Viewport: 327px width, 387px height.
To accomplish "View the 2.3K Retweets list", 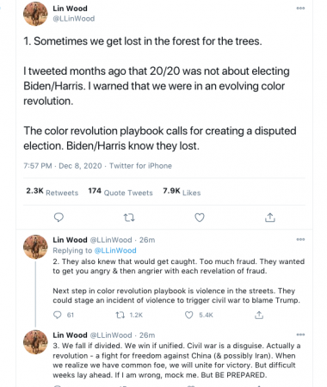I will tap(52, 192).
